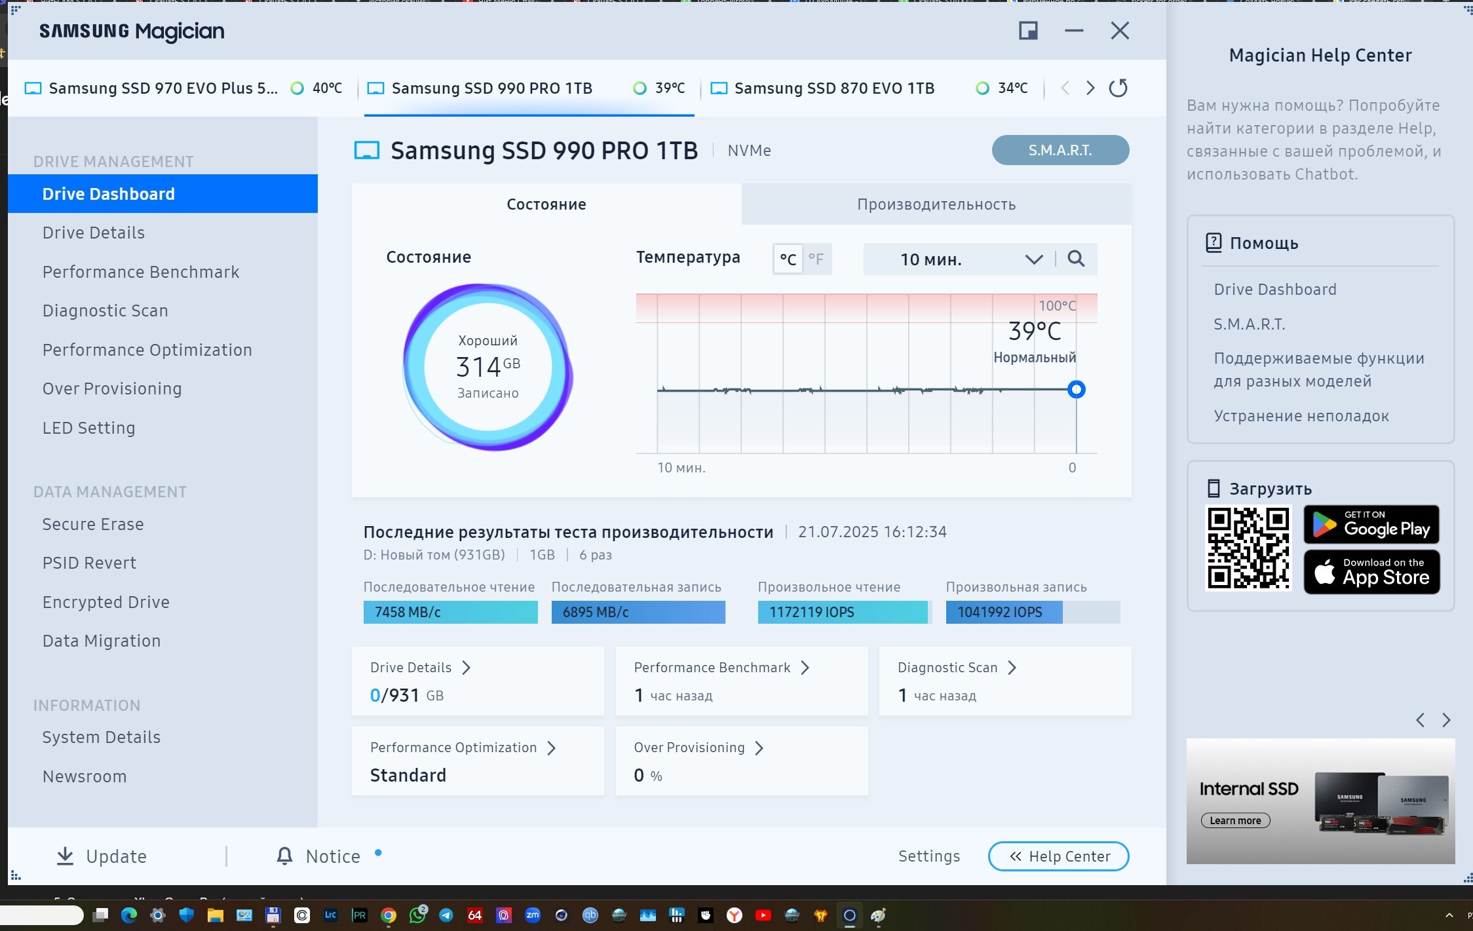The width and height of the screenshot is (1473, 931).
Task: Open Устранение неполадок help link
Action: [x=1301, y=416]
